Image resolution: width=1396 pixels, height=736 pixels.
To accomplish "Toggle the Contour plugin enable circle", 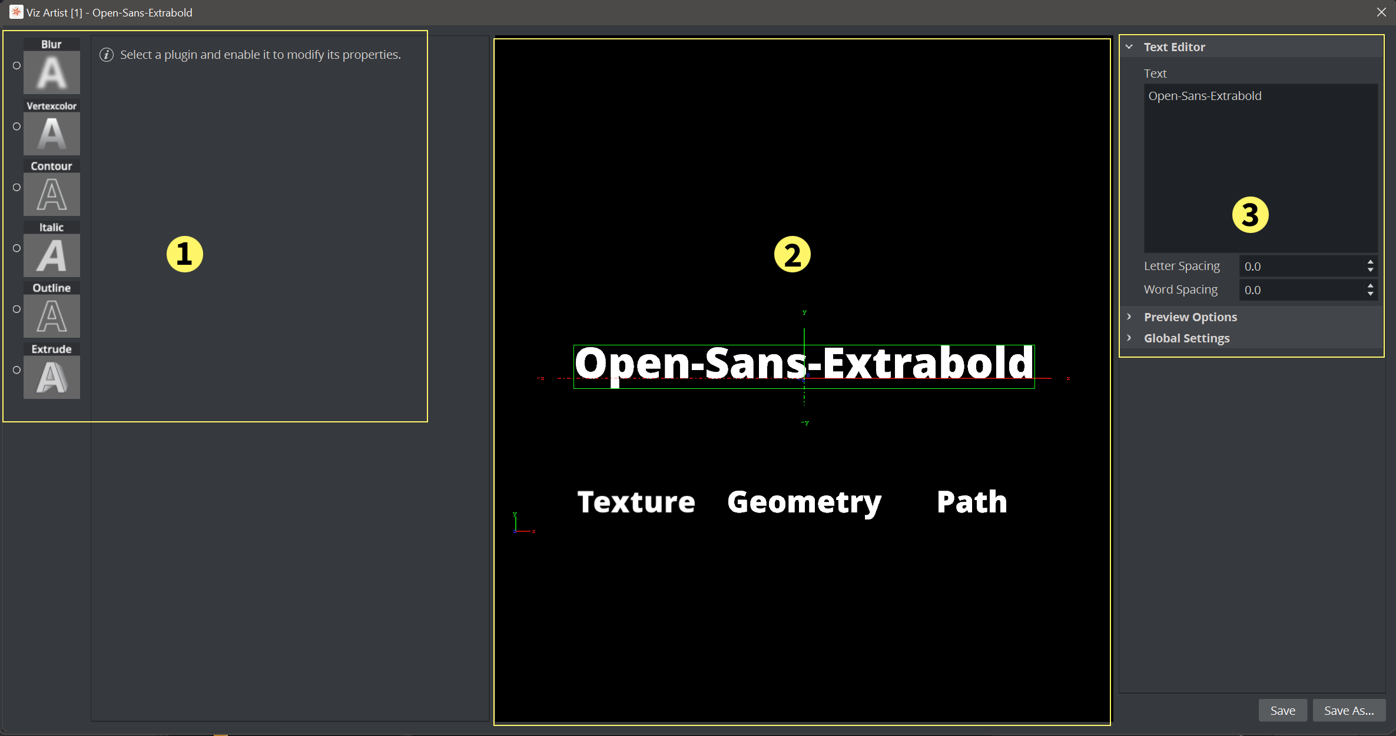I will pyautogui.click(x=16, y=187).
